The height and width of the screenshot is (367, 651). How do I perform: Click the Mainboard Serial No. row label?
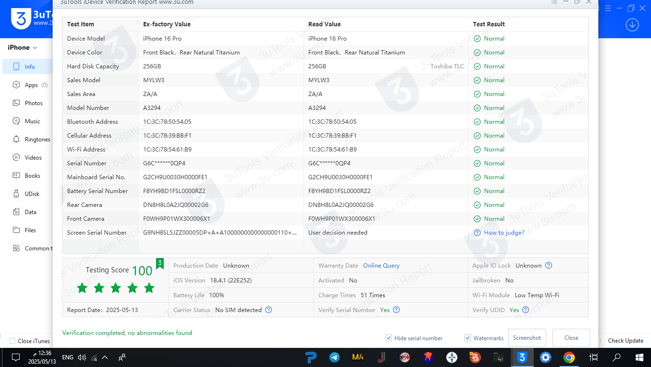(x=96, y=177)
